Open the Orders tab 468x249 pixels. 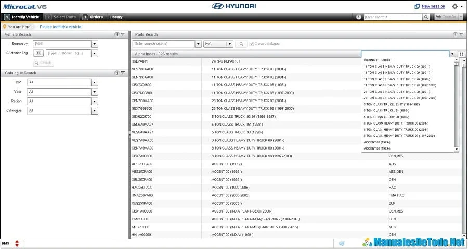point(93,17)
